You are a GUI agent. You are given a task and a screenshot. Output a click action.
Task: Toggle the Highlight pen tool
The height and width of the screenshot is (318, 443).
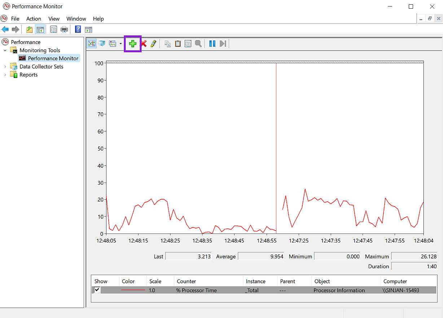[x=153, y=44]
